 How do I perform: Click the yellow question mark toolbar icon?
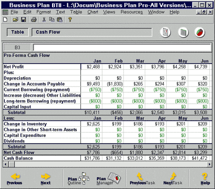point(70,20)
